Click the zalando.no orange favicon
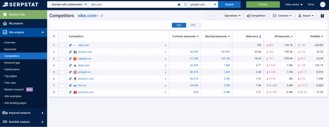The height and width of the screenshot is (127, 329). tap(75, 59)
